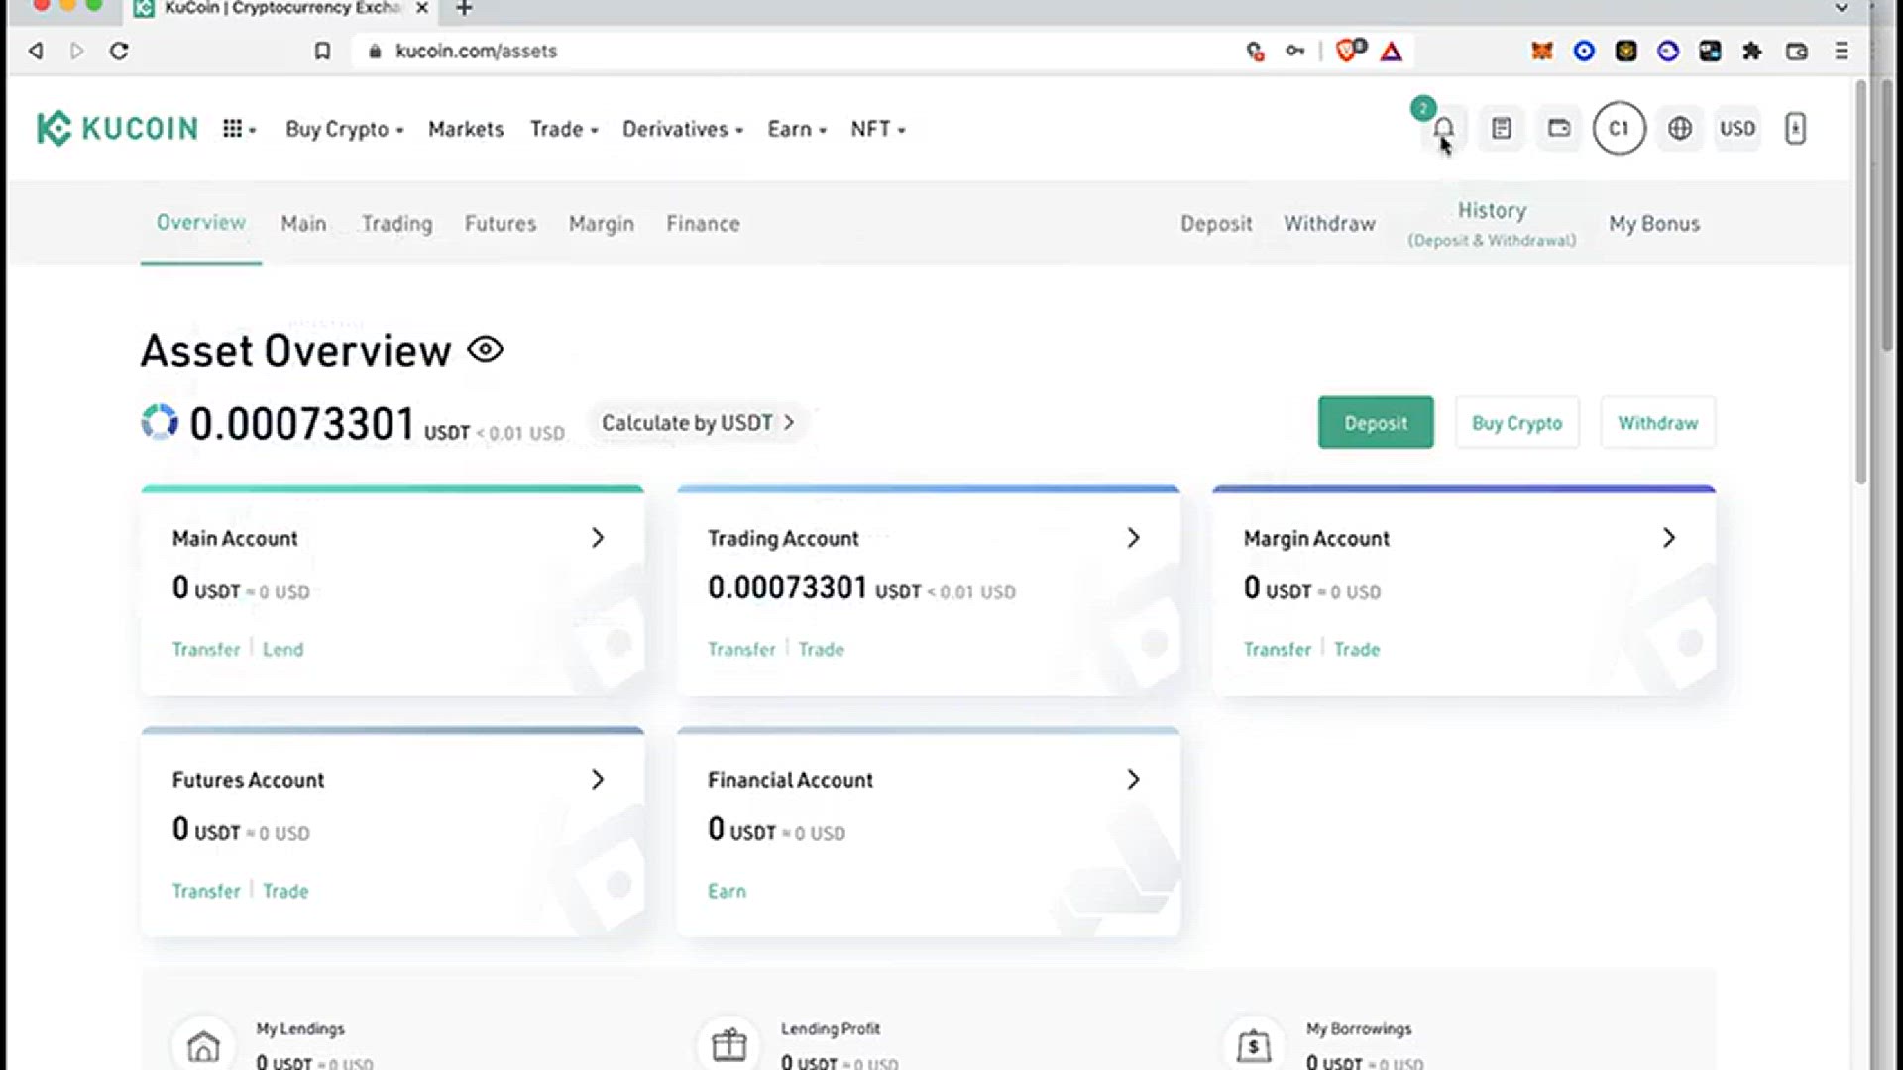Click MetaMask fox extension icon

[x=1541, y=51]
